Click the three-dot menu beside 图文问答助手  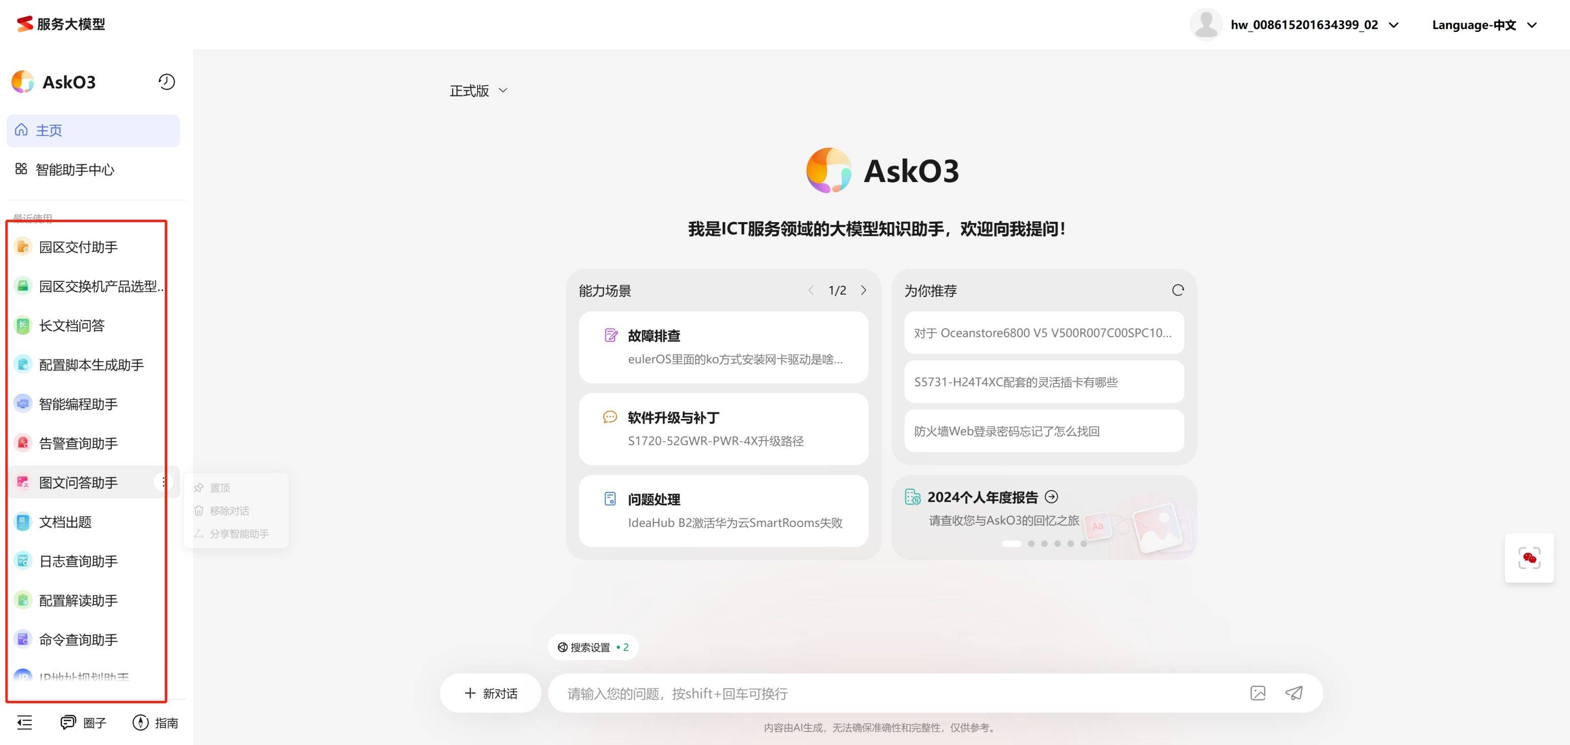[x=163, y=482]
